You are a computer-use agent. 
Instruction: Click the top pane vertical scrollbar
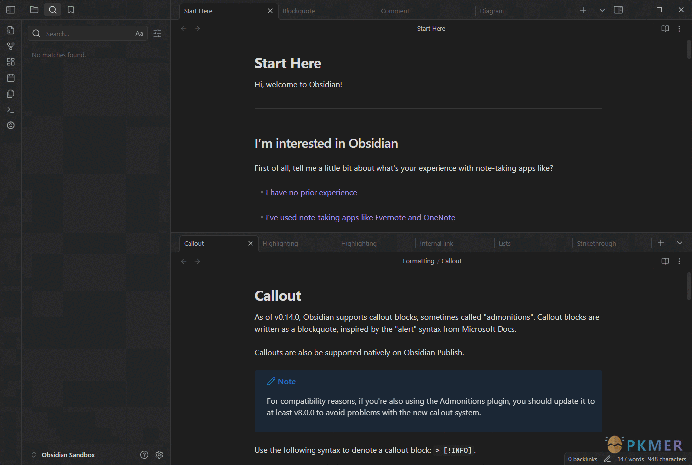[689, 50]
